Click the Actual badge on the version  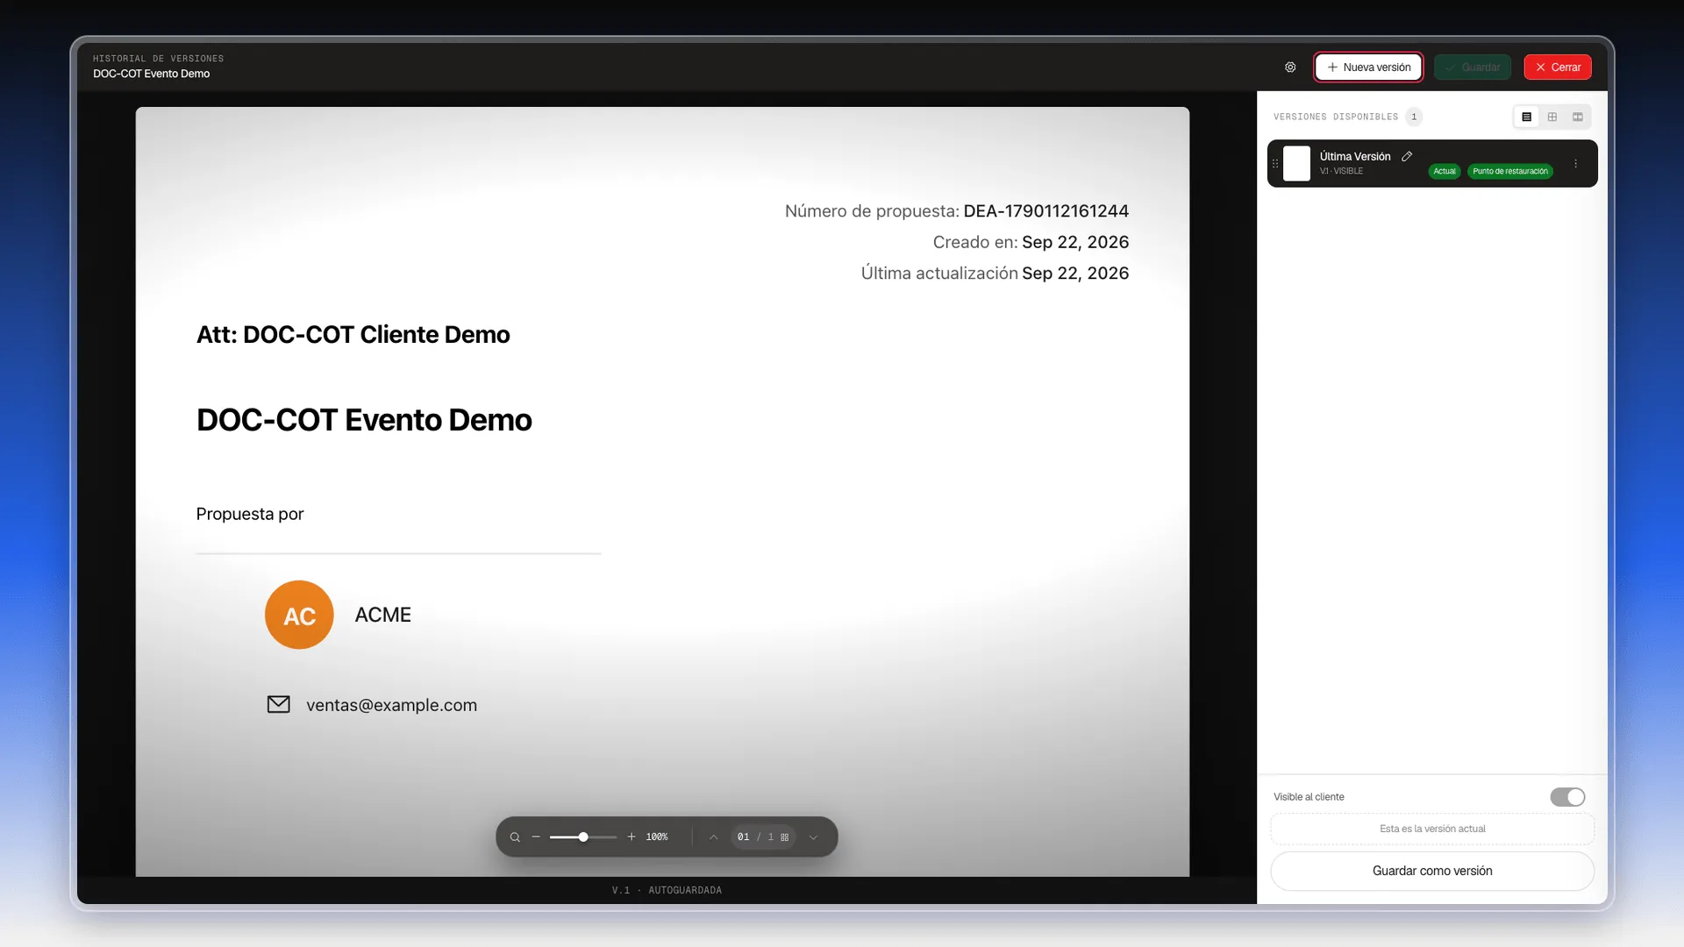point(1444,171)
